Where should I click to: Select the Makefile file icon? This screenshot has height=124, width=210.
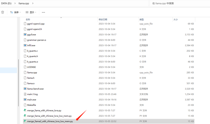25,105
